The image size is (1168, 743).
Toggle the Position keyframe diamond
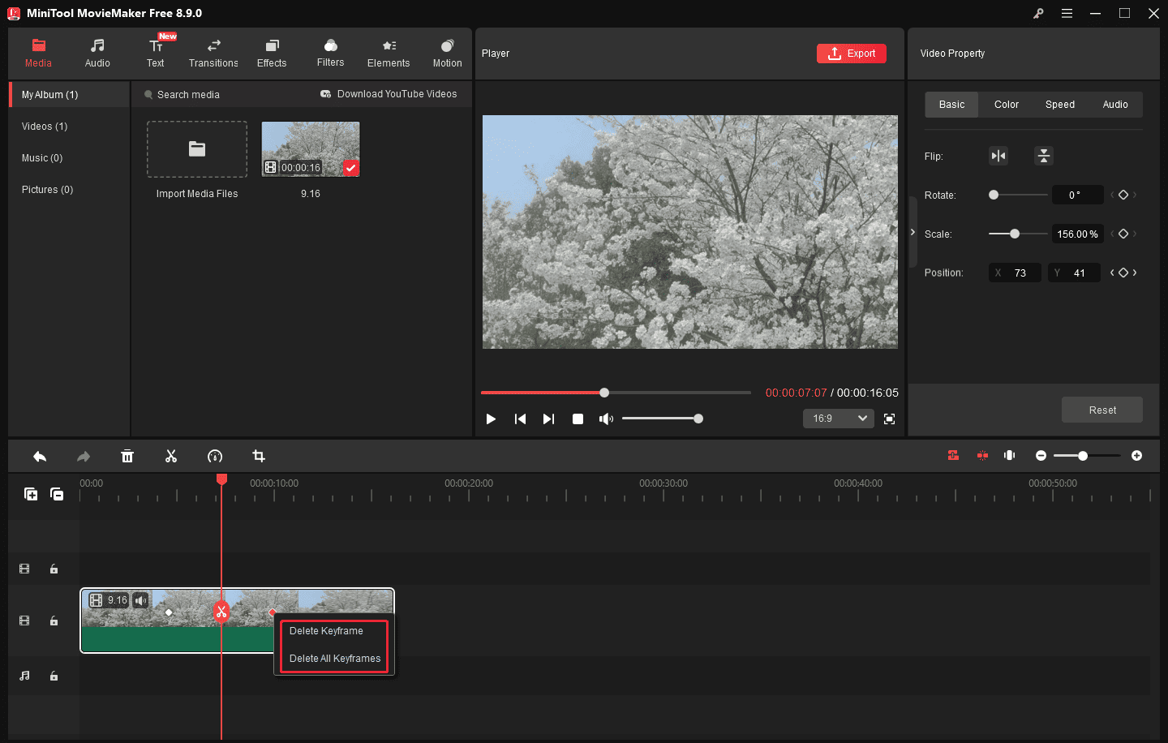tap(1123, 273)
